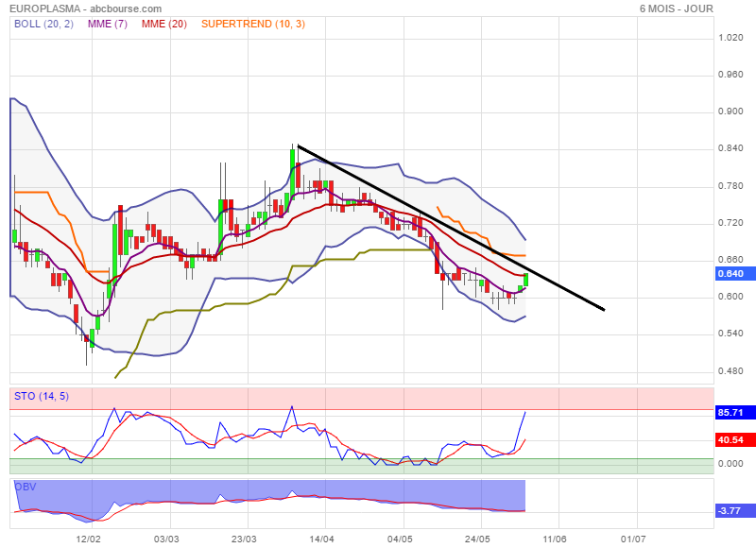
Task: Click the stochastic signal badge 40.54
Action: pos(735,439)
